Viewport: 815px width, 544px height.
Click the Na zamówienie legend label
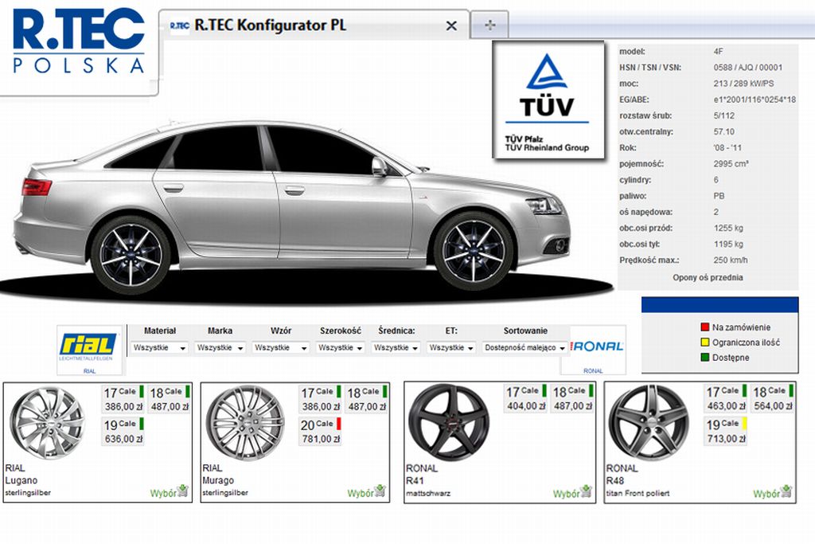coord(741,327)
